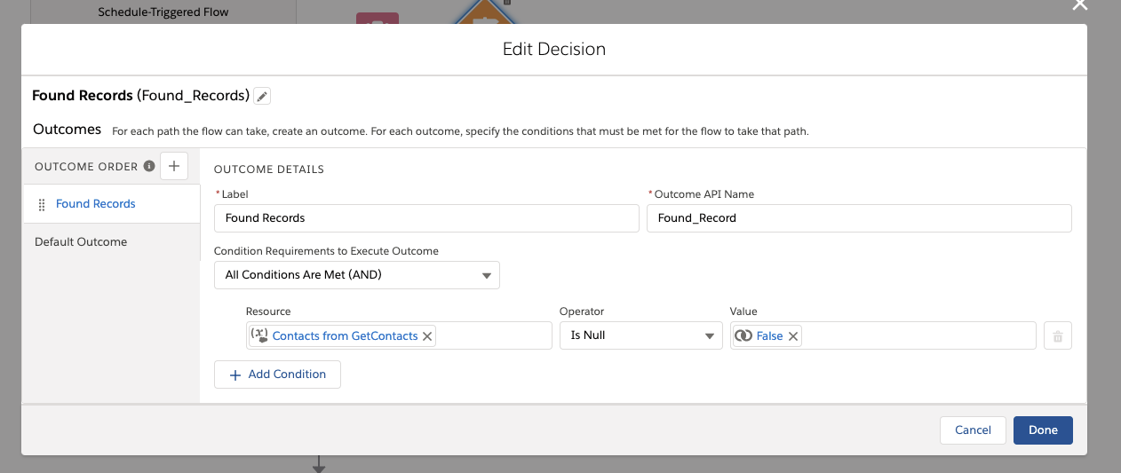Viewport: 1121px width, 473px height.
Task: Click the variable icon in the Resource field
Action: click(259, 335)
